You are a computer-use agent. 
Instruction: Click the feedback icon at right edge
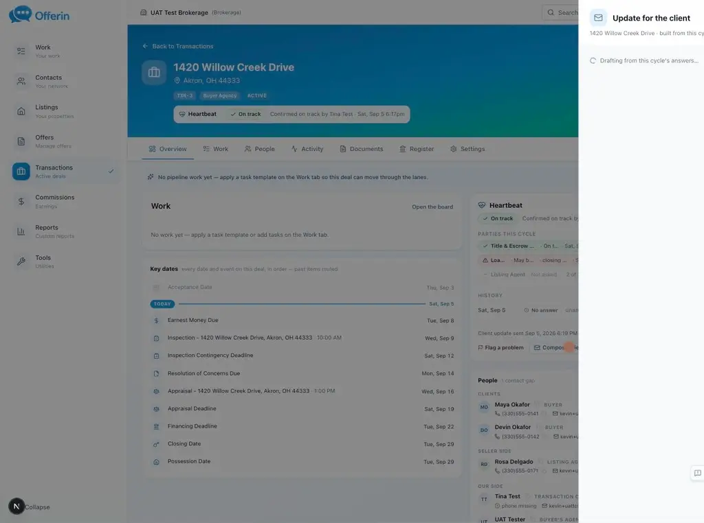[x=697, y=473]
